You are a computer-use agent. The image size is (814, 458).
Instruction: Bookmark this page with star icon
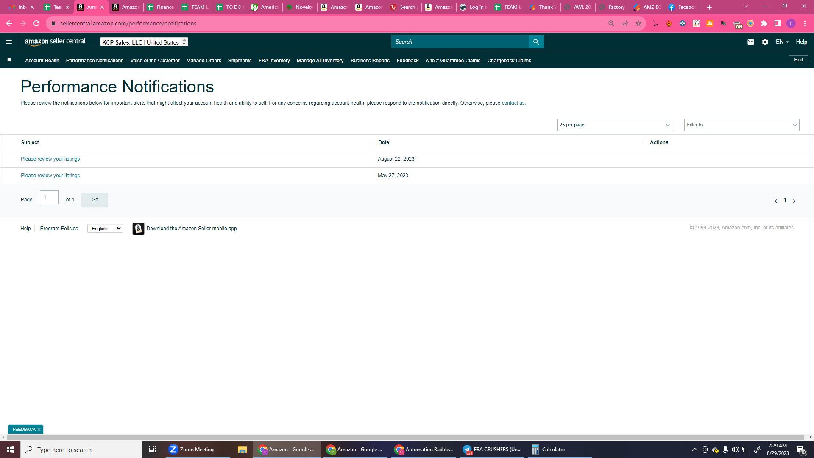click(638, 23)
